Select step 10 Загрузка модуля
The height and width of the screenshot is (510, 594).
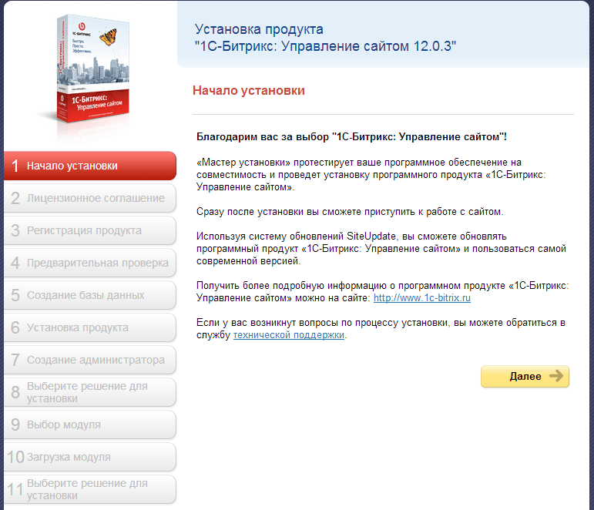90,457
